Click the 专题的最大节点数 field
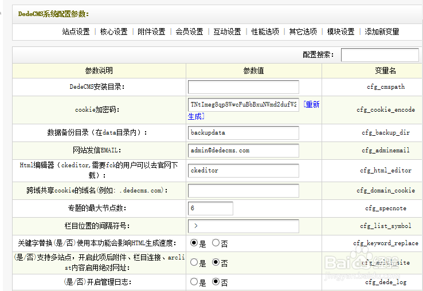 point(210,209)
